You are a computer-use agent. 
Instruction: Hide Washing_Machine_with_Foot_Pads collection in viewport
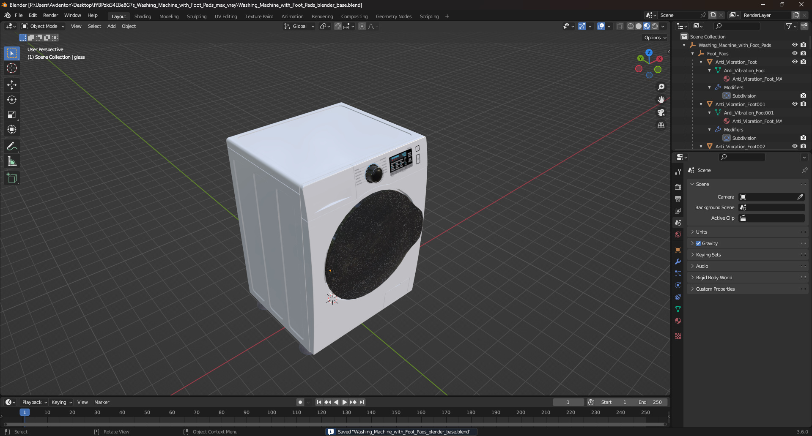[x=795, y=45]
